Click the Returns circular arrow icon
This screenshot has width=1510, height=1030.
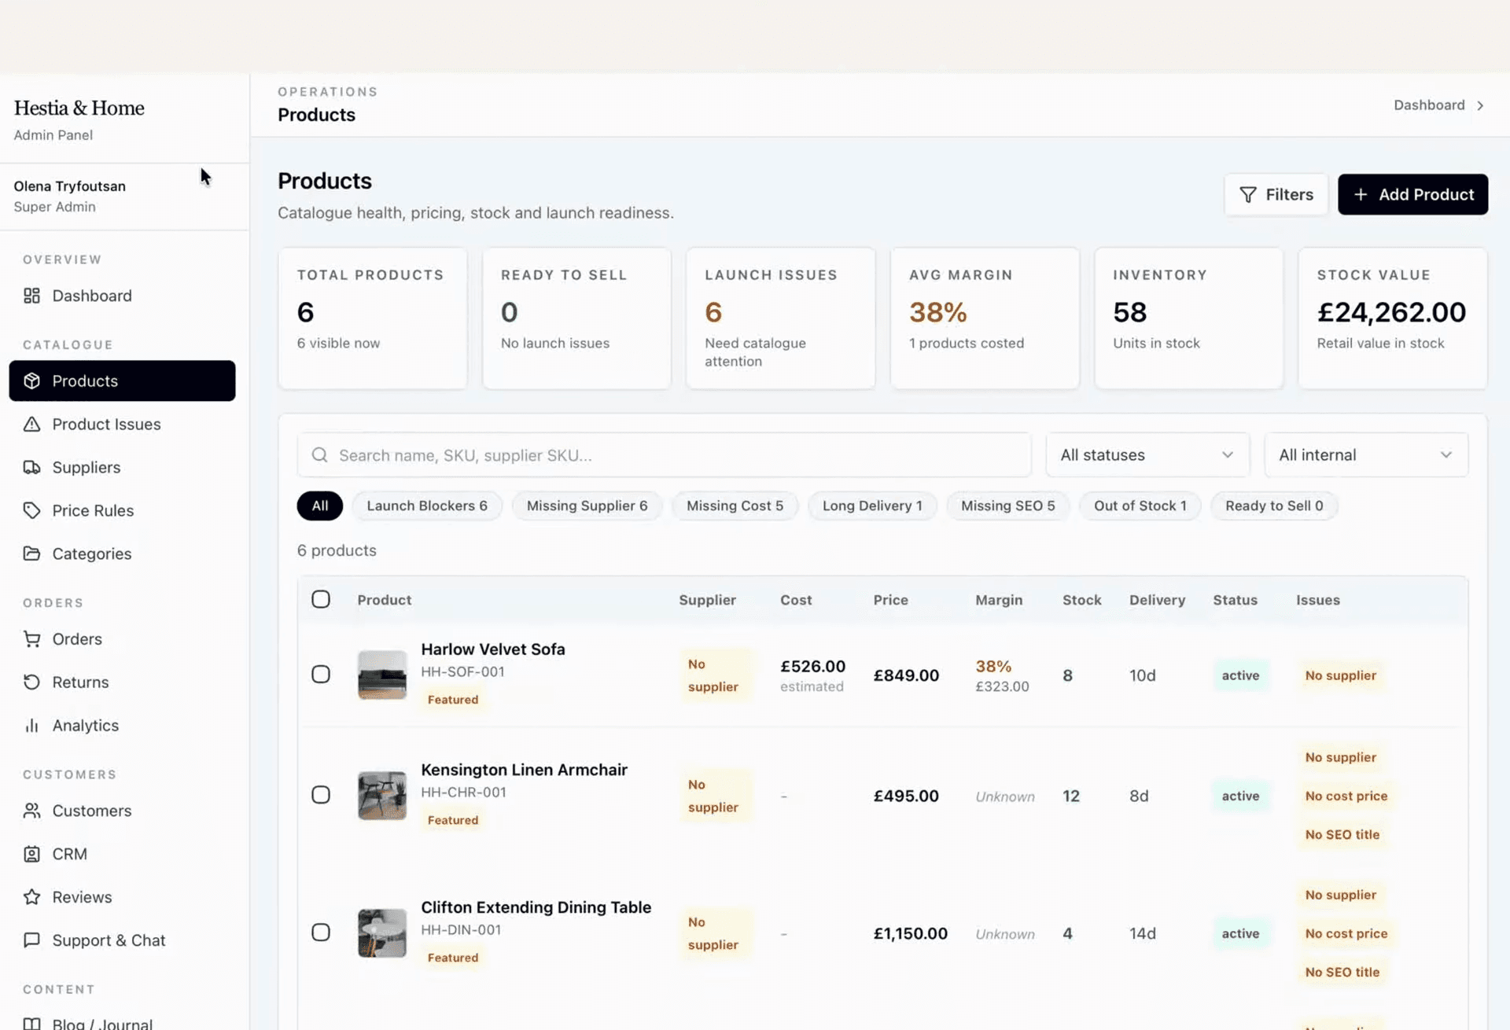[31, 682]
